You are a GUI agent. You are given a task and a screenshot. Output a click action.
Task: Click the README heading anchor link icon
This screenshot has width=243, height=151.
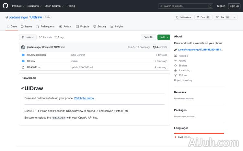coord(22,88)
